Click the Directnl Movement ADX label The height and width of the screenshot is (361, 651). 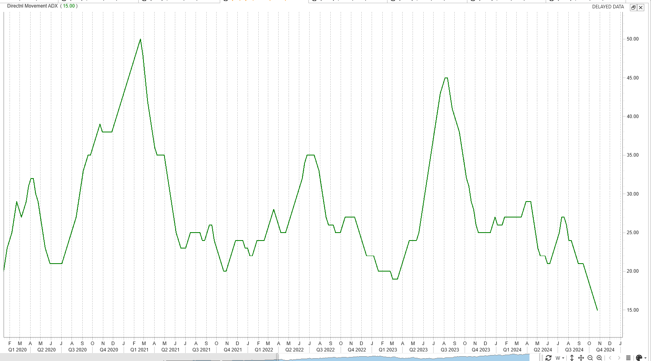[32, 6]
